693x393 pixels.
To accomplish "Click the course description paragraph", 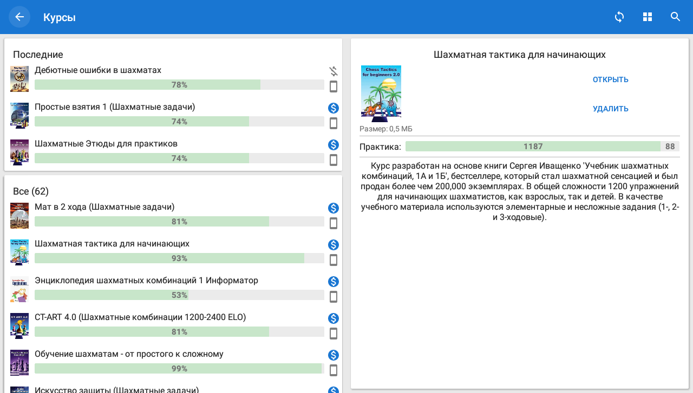I will coord(520,191).
